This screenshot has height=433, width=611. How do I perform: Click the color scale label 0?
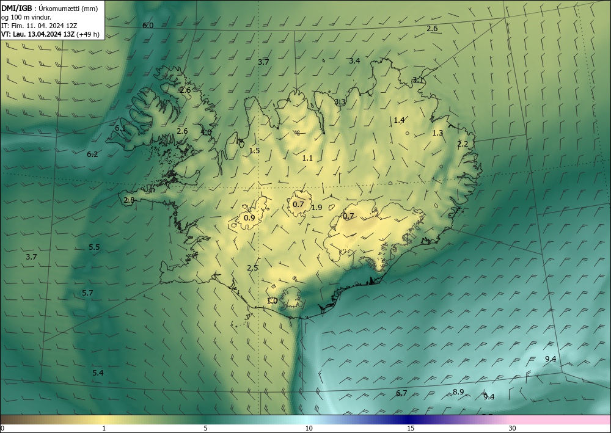[2, 429]
